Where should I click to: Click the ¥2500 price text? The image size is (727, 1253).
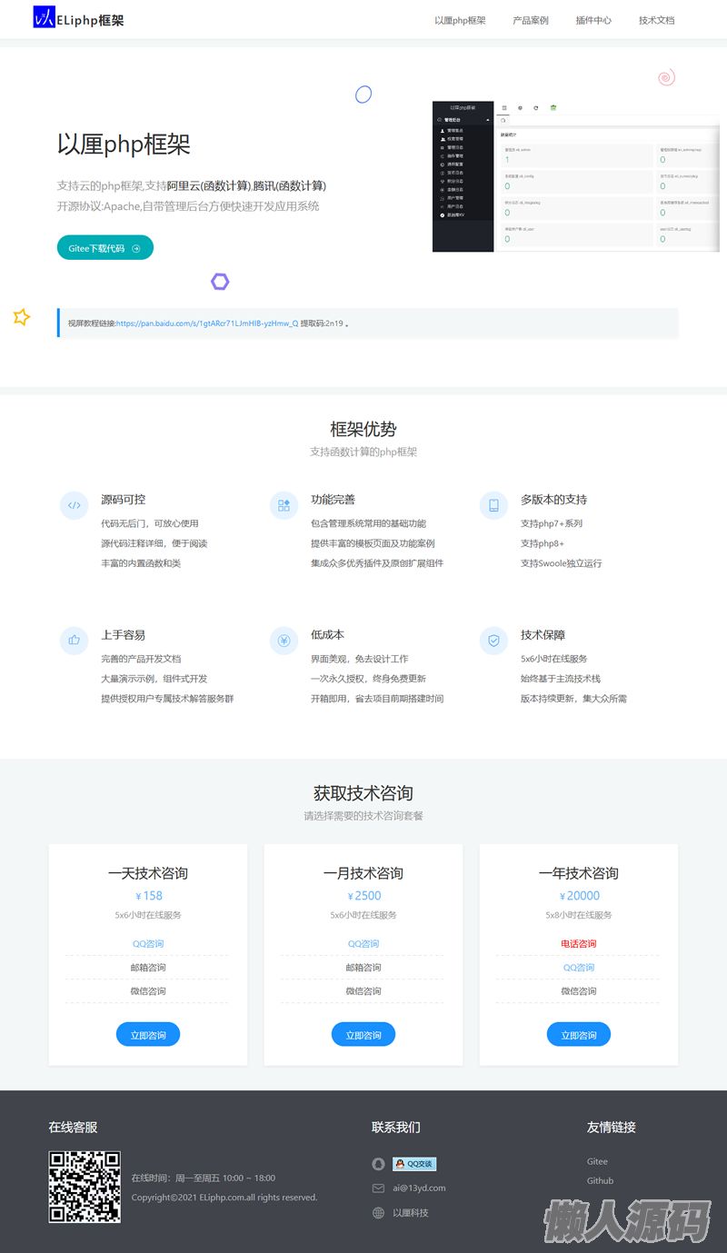pyautogui.click(x=363, y=896)
